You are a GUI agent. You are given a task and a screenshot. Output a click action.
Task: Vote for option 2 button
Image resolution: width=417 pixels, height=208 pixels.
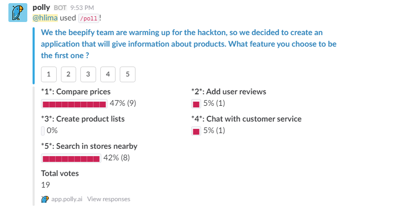tap(68, 74)
